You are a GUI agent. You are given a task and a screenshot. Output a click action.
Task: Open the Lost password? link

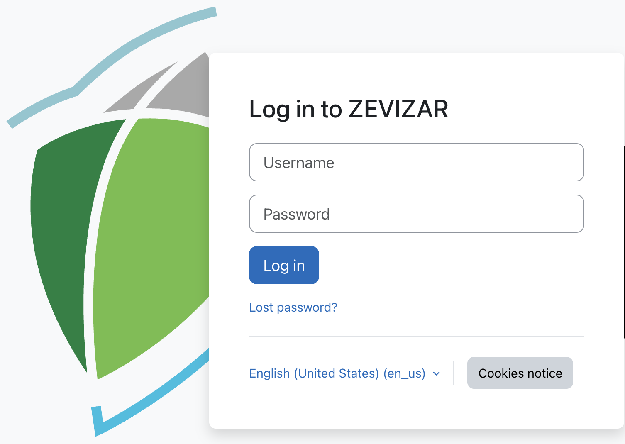pos(293,307)
